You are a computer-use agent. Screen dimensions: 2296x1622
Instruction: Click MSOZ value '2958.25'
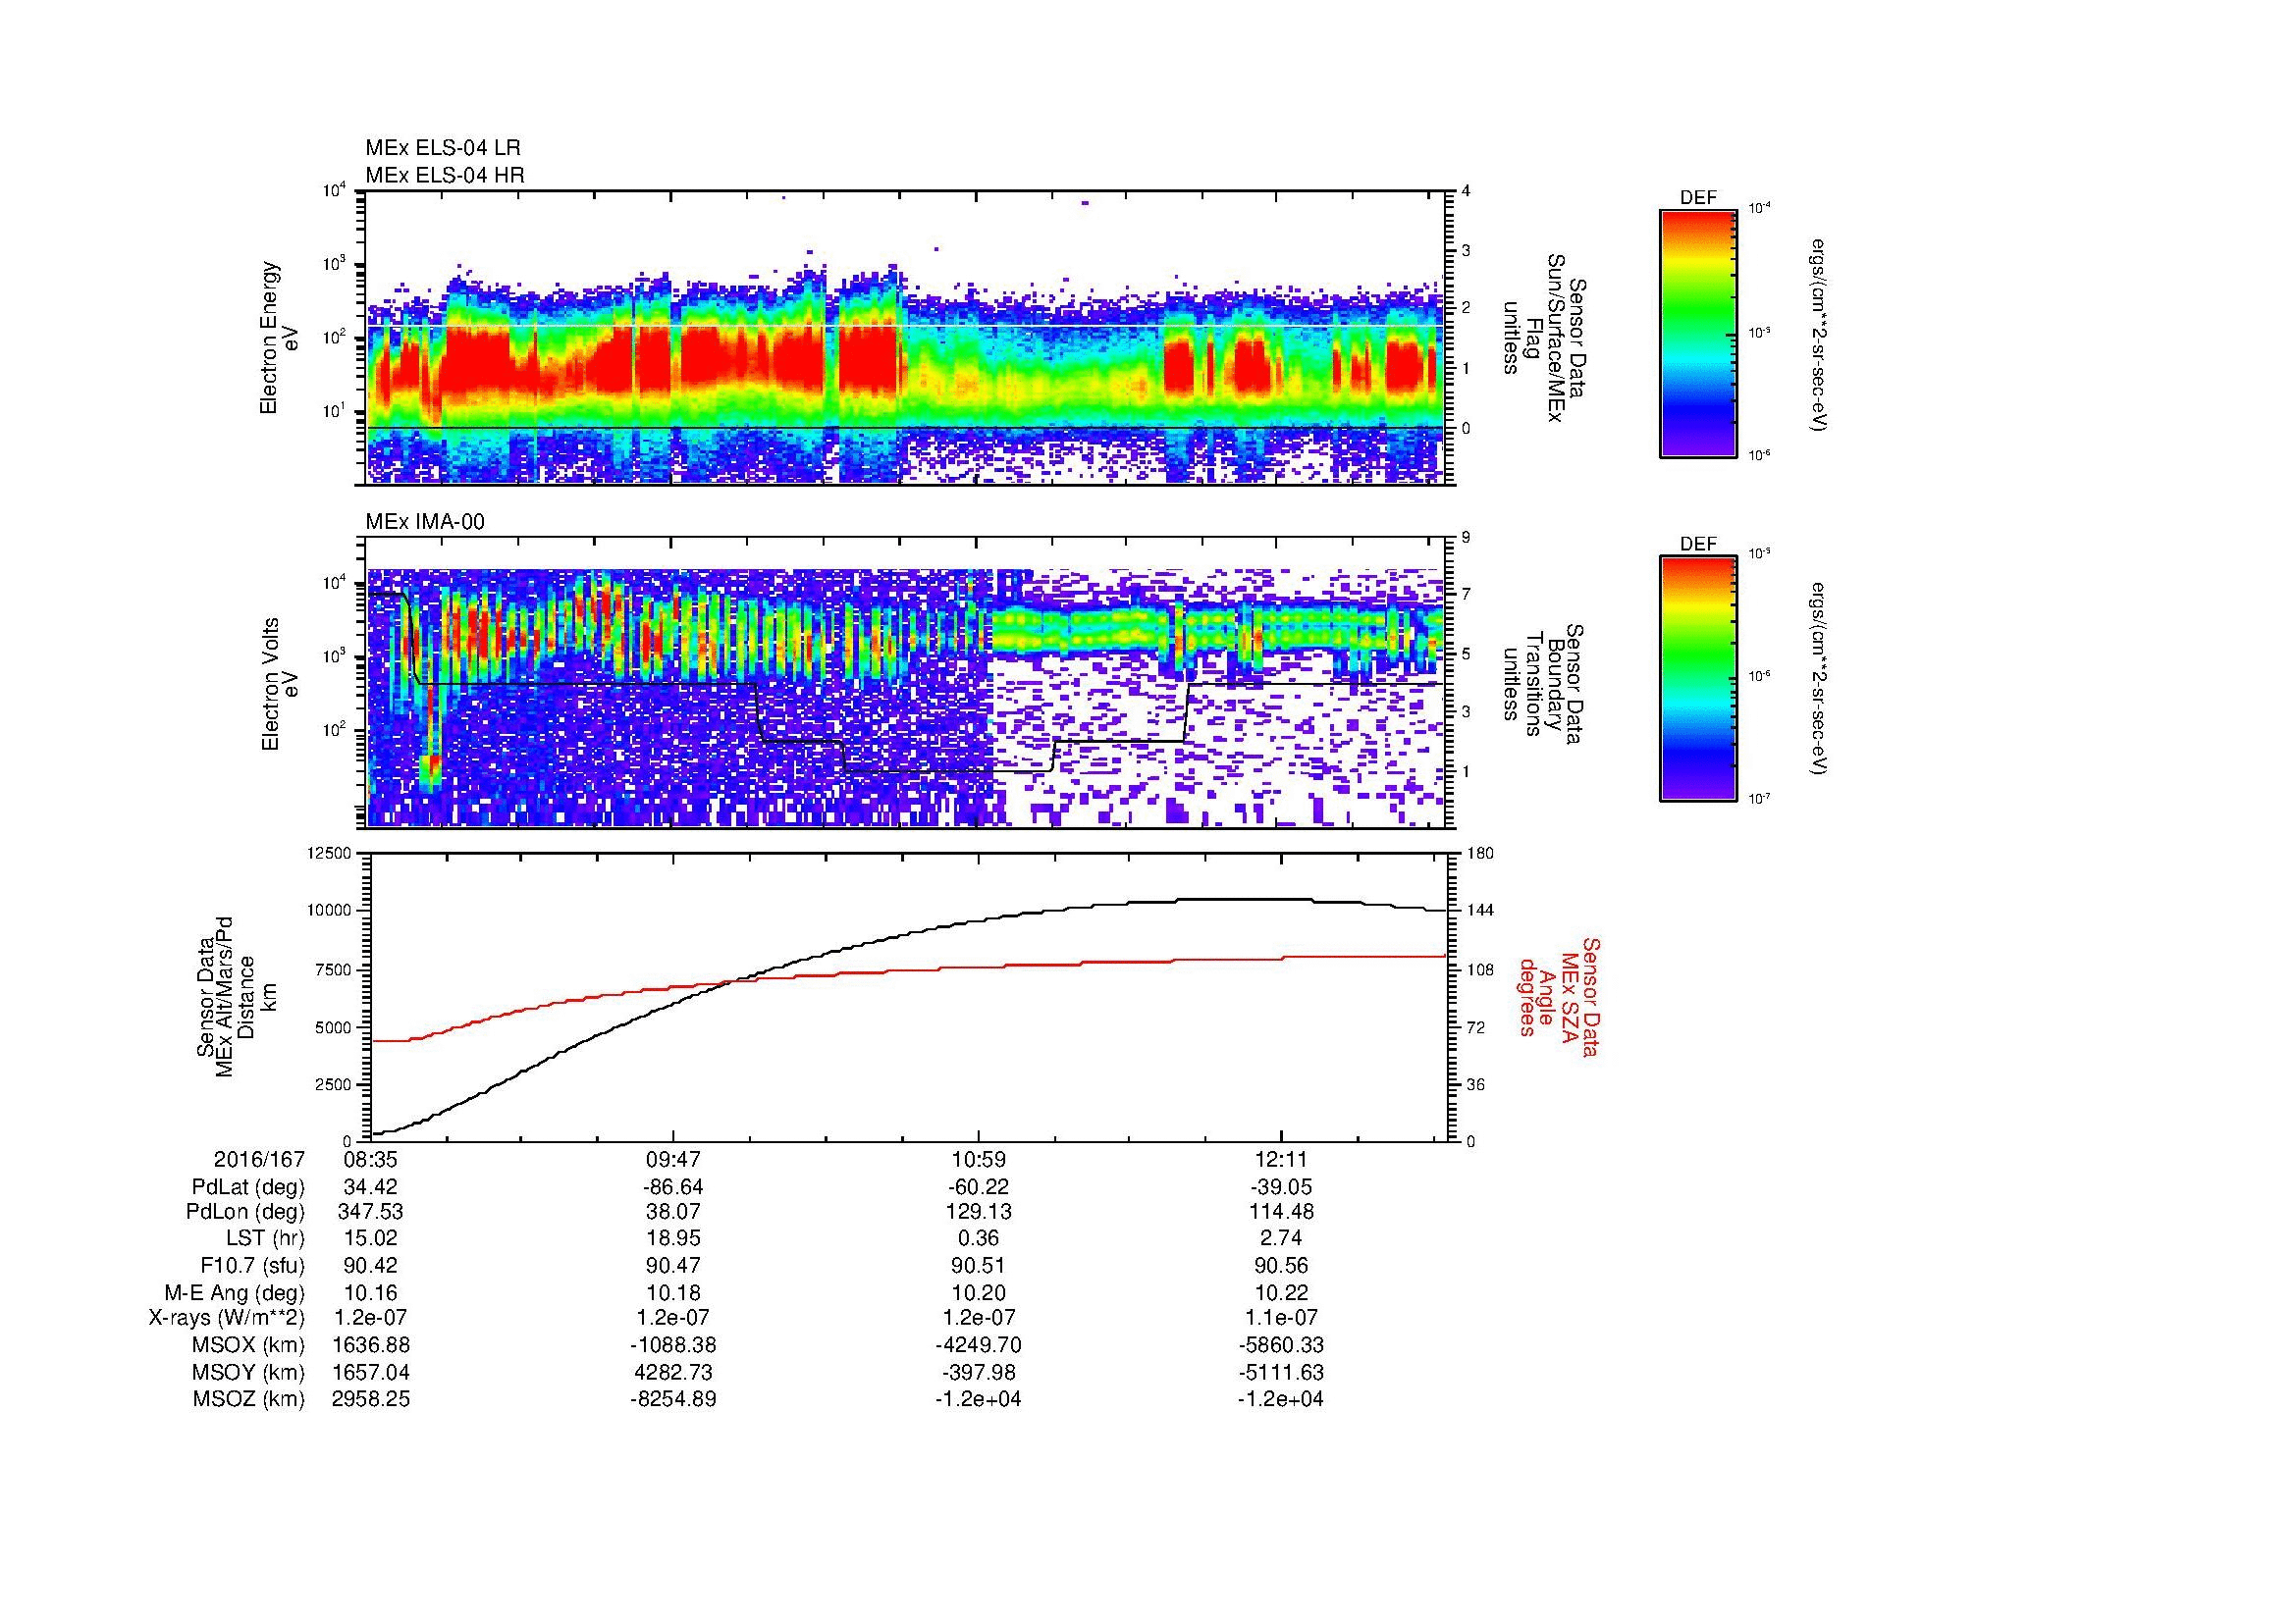(x=371, y=1399)
